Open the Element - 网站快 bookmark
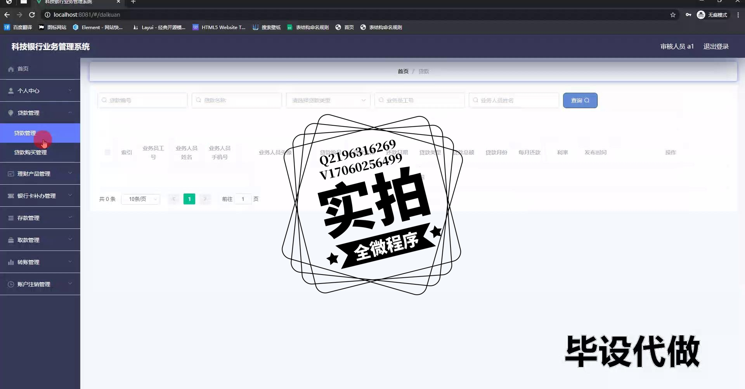The width and height of the screenshot is (745, 389). 98,27
